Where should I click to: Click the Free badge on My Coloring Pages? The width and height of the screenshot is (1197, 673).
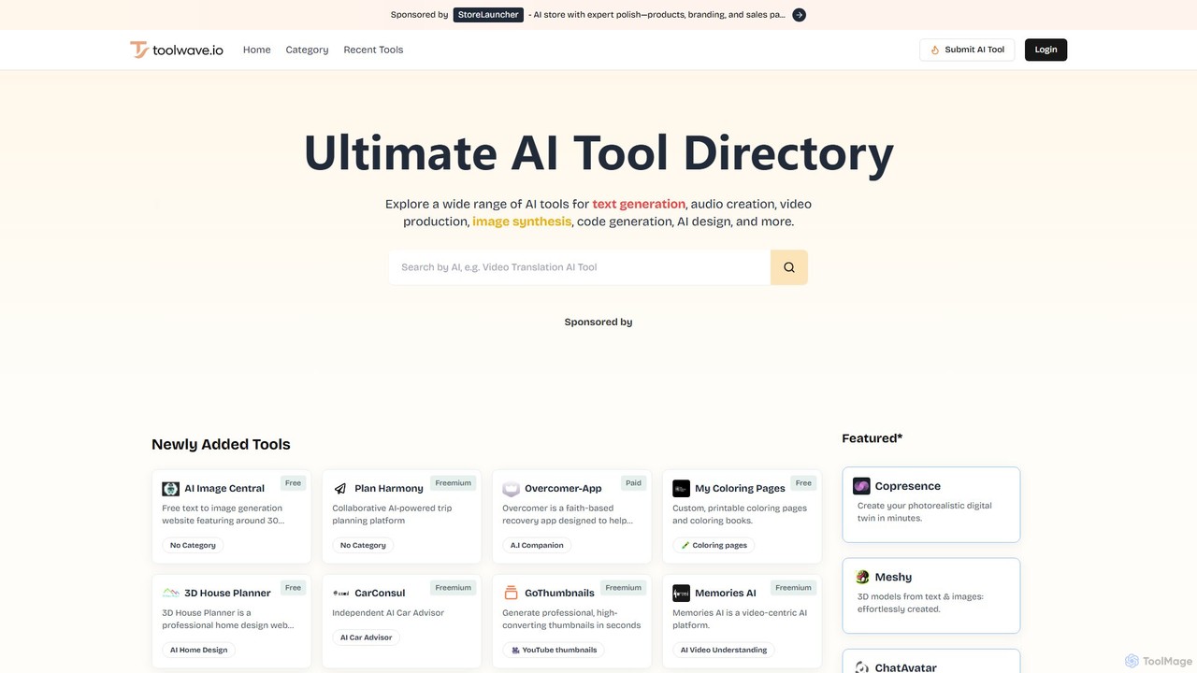(803, 483)
